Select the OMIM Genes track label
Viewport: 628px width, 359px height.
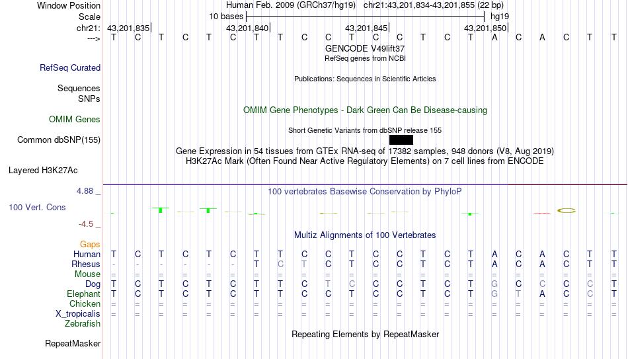pyautogui.click(x=75, y=120)
